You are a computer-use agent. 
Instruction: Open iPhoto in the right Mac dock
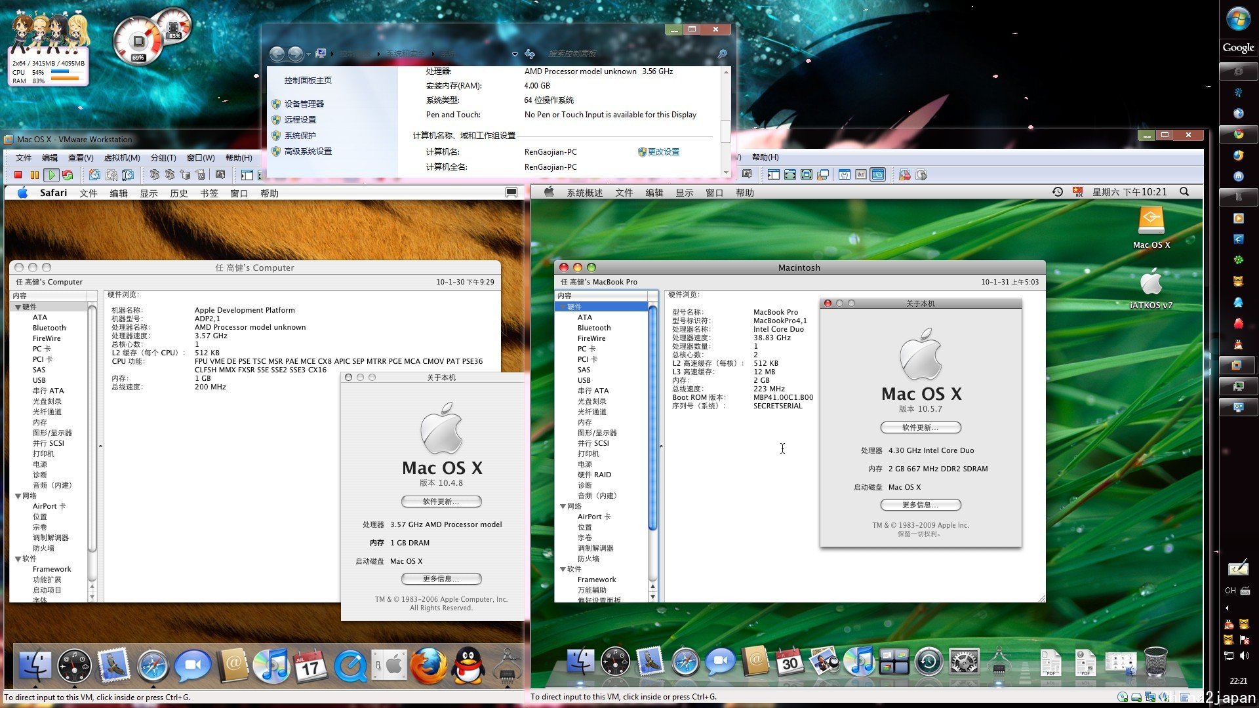[824, 662]
